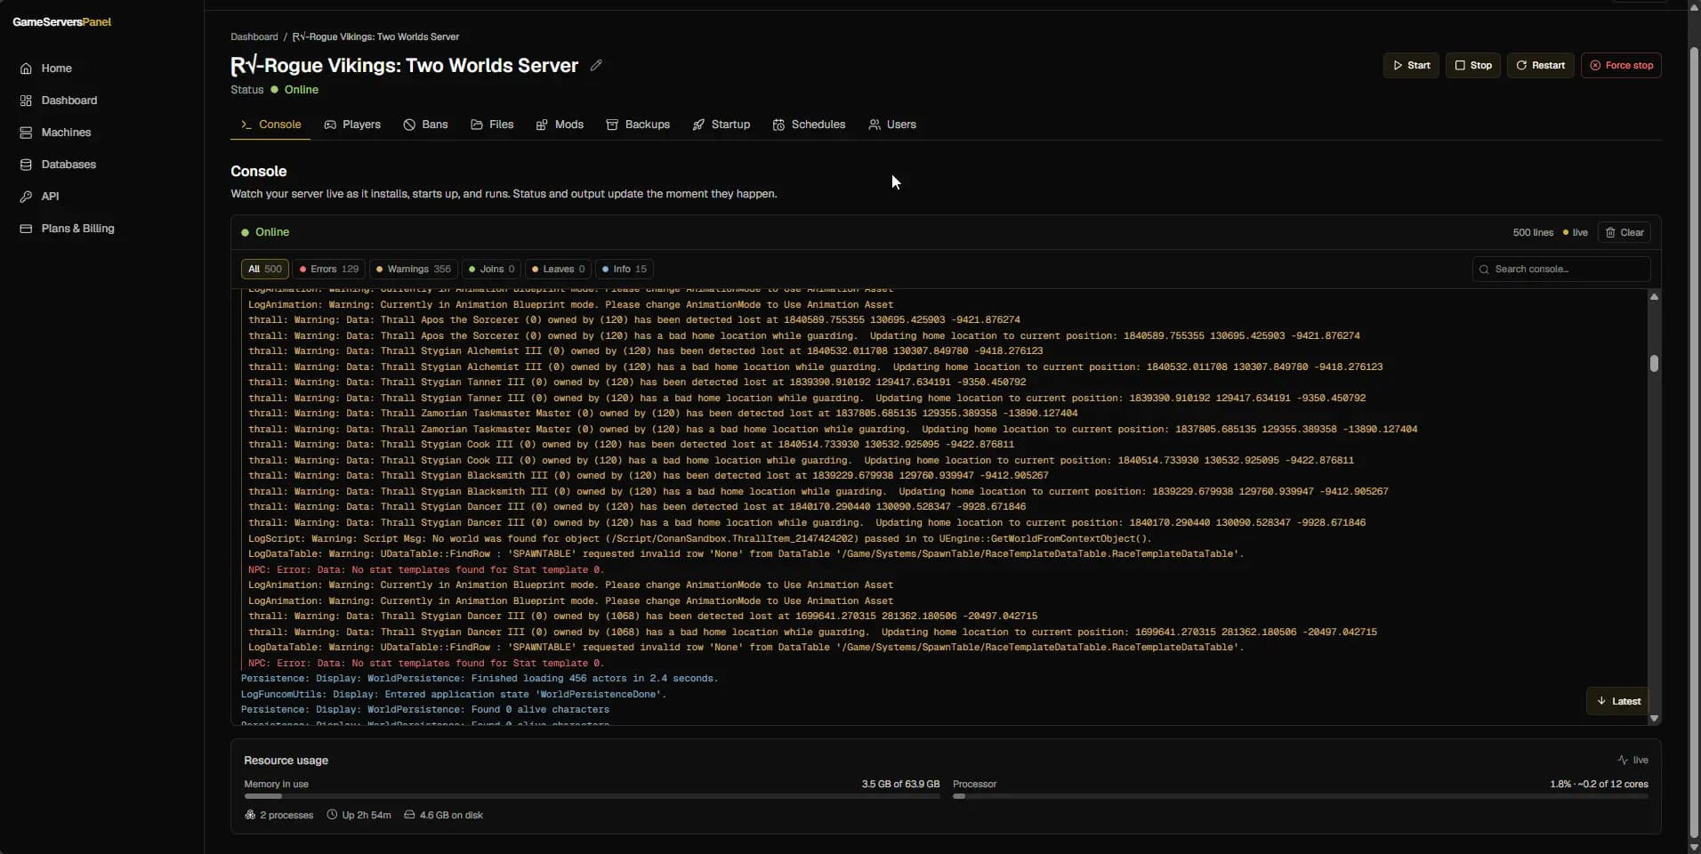Image resolution: width=1701 pixels, height=854 pixels.
Task: Open Dashboard in the sidebar
Action: coord(69,101)
